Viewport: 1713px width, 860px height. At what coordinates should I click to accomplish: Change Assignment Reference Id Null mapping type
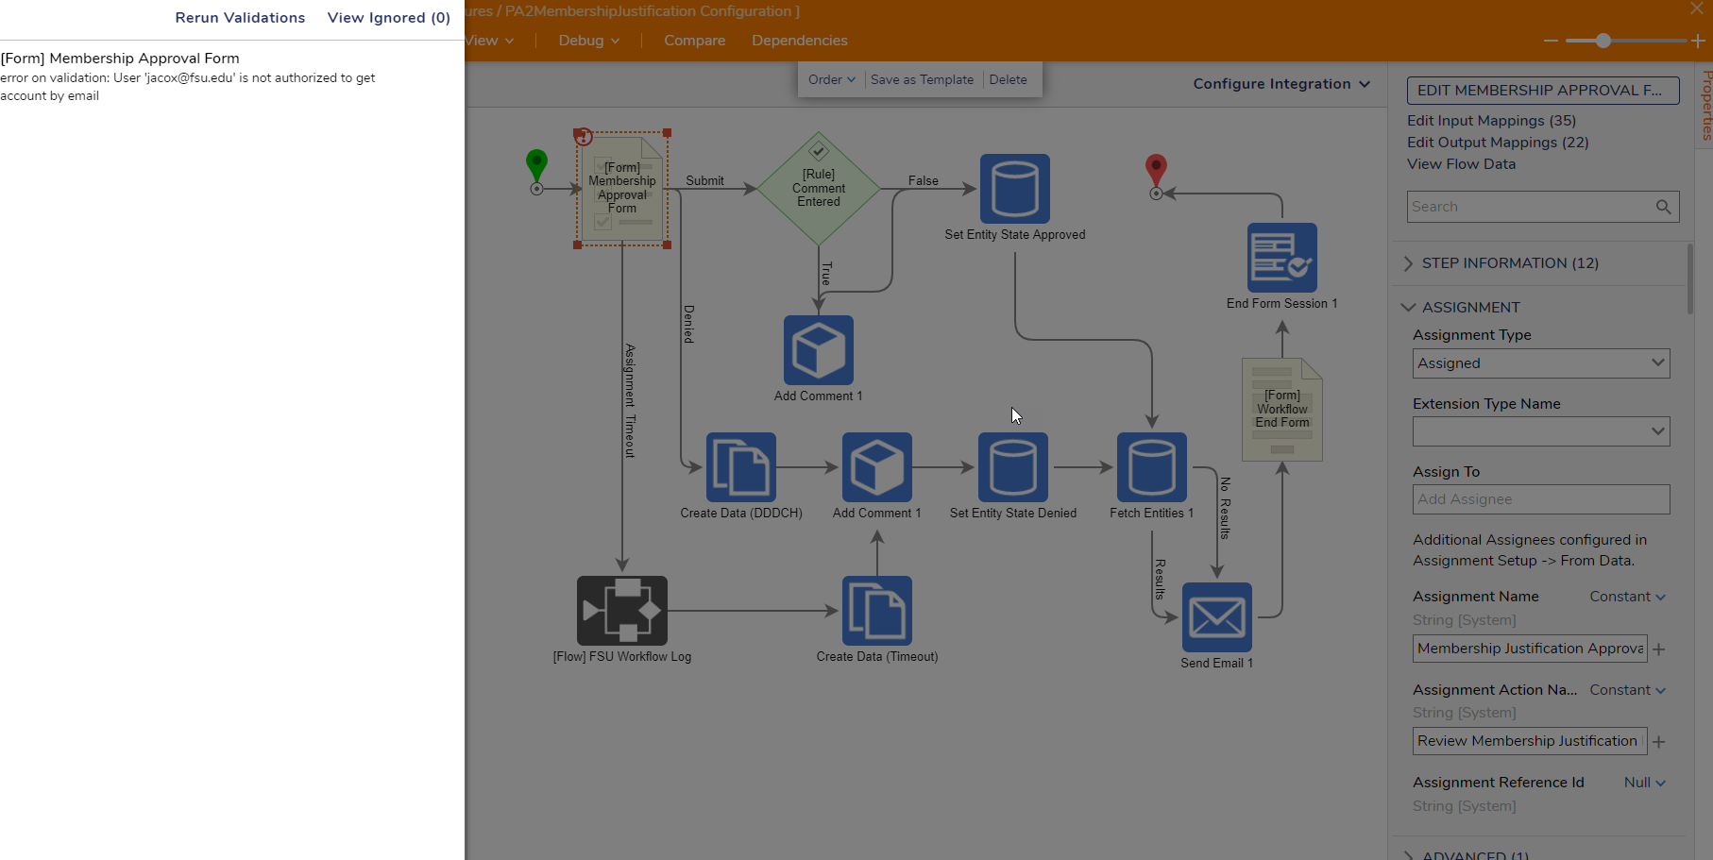coord(1644,783)
